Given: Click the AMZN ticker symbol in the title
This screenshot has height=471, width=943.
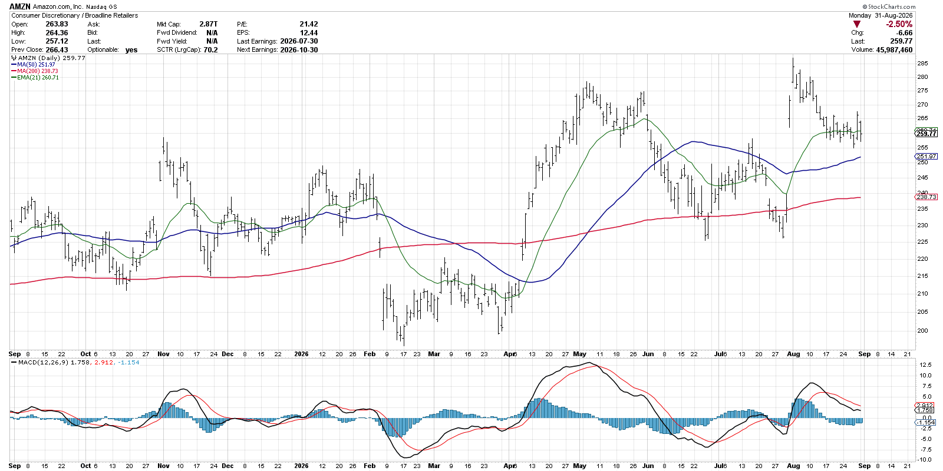Looking at the screenshot, I should [x=20, y=6].
